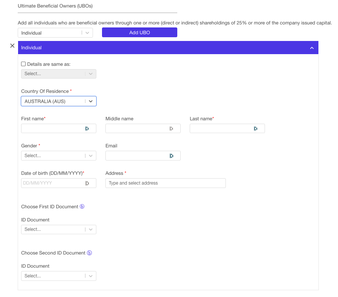Click the 'Country Of Residence' label

point(45,91)
